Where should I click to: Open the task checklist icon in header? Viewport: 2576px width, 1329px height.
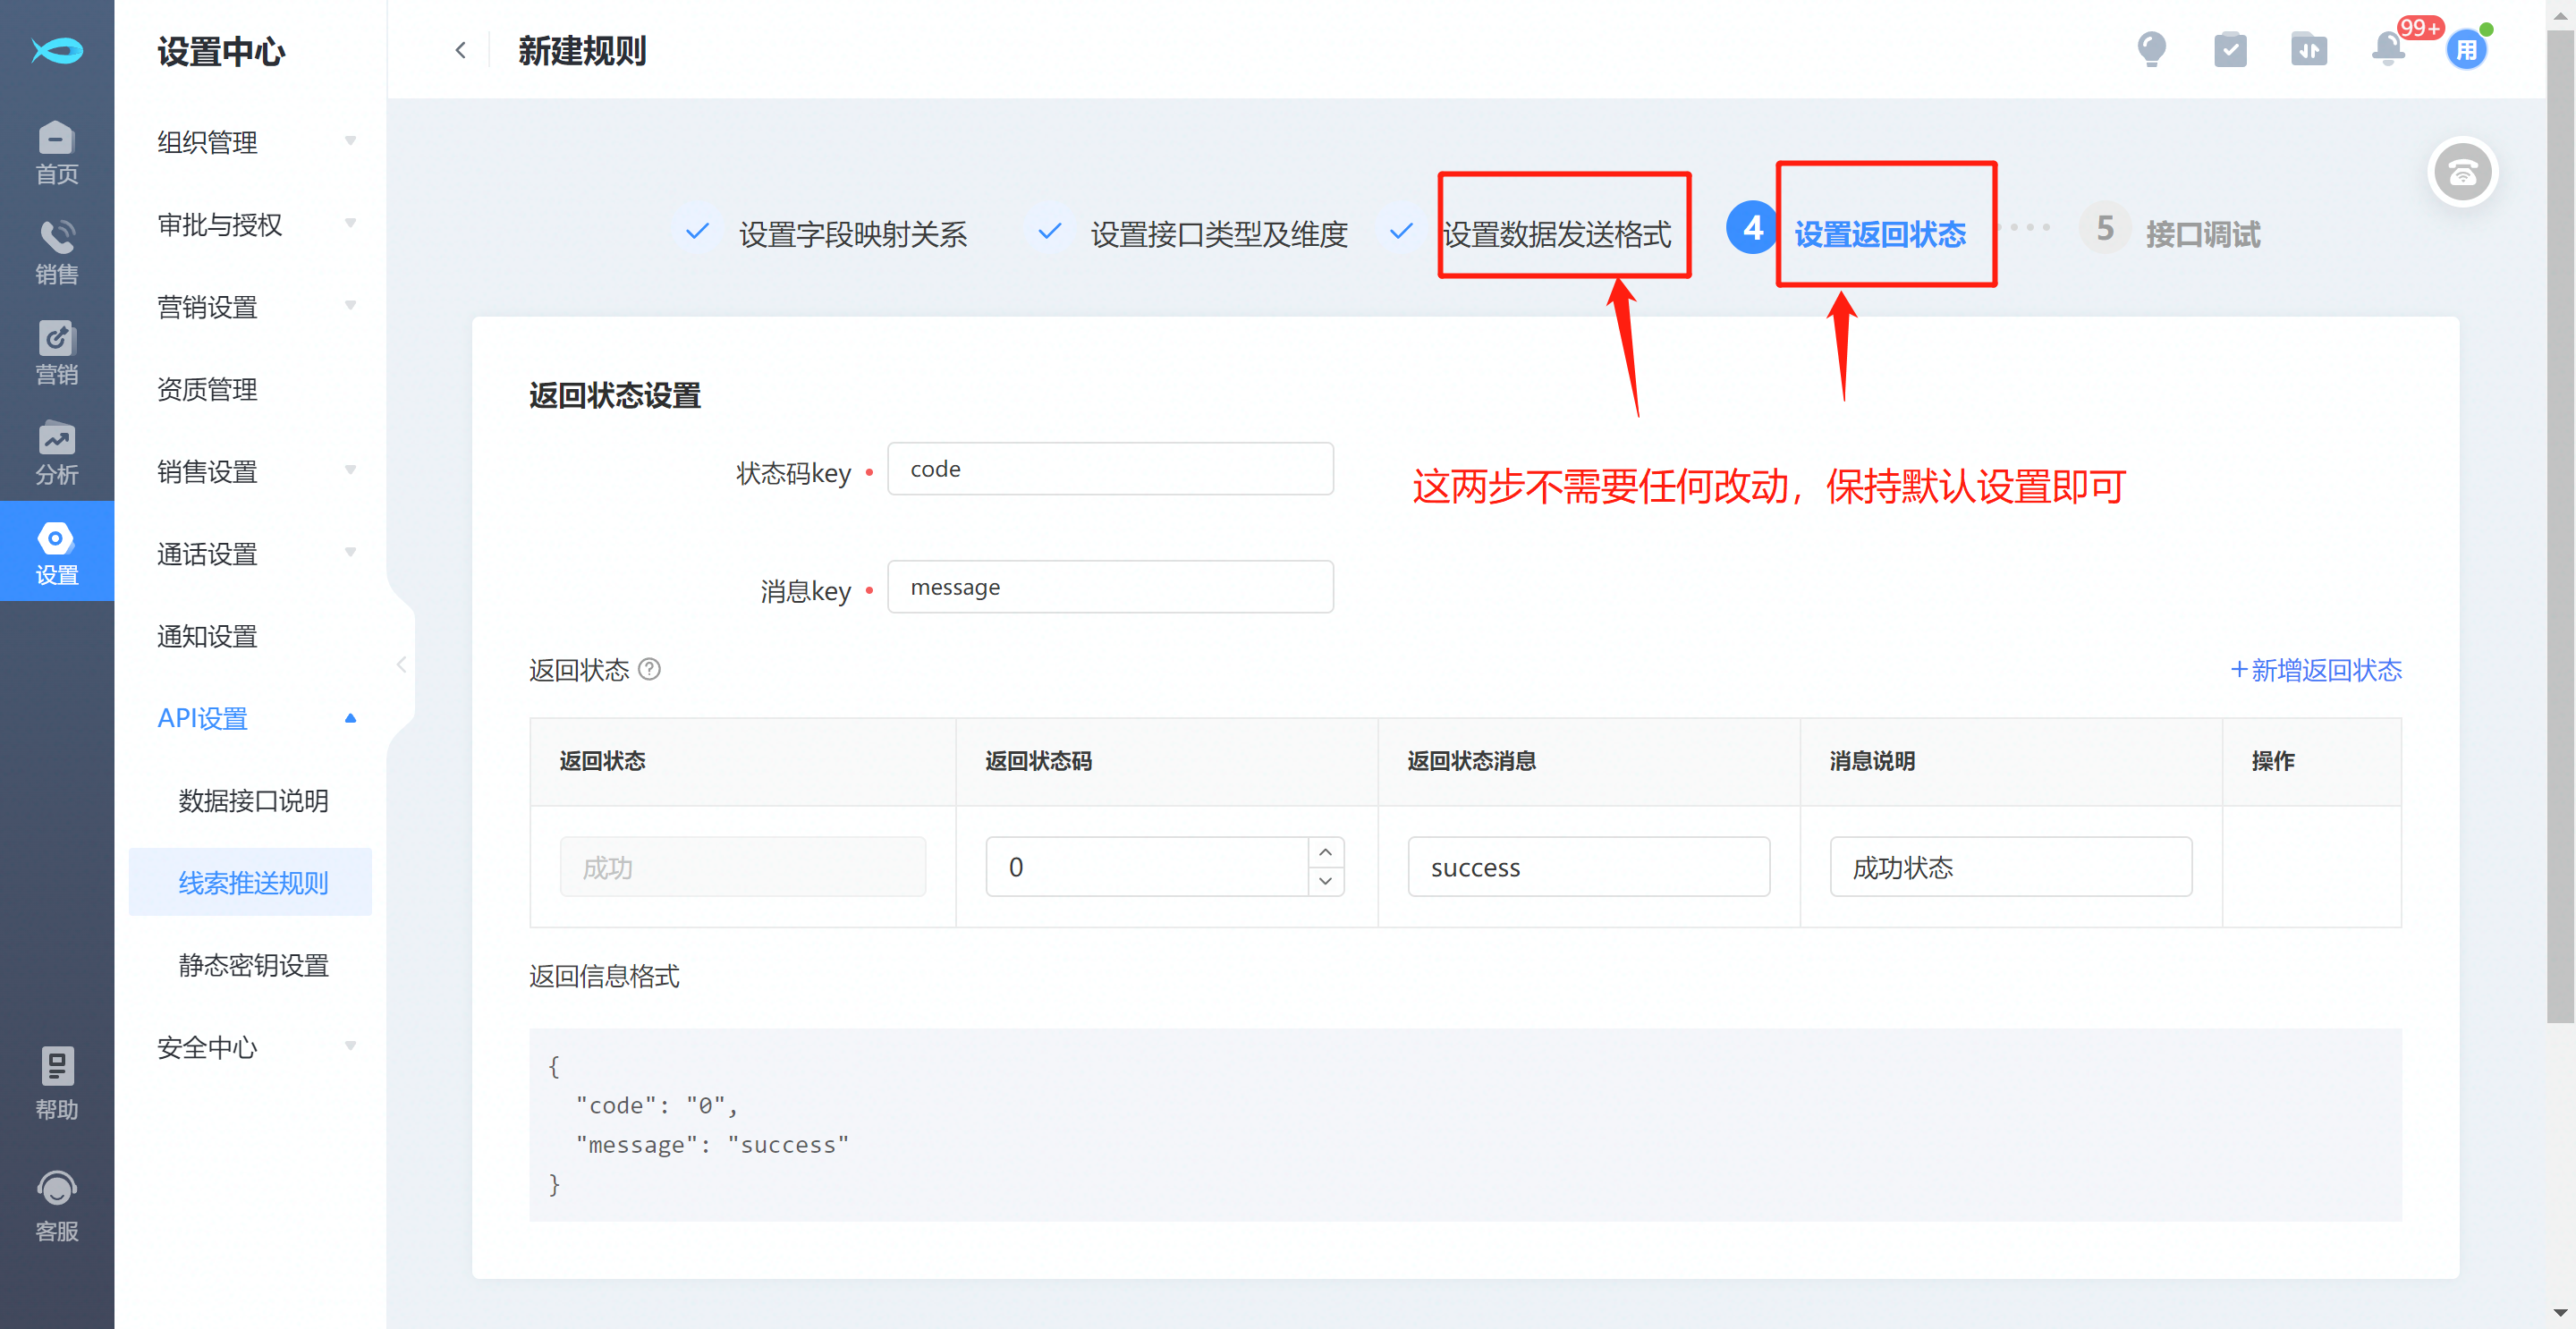[2230, 49]
